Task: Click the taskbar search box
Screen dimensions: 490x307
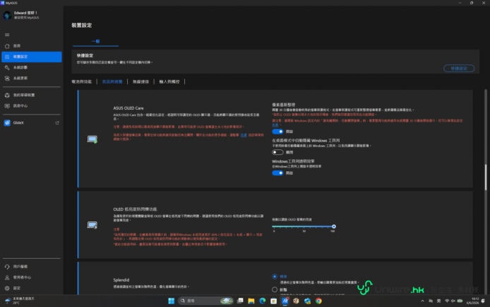Action: [x=206, y=301]
